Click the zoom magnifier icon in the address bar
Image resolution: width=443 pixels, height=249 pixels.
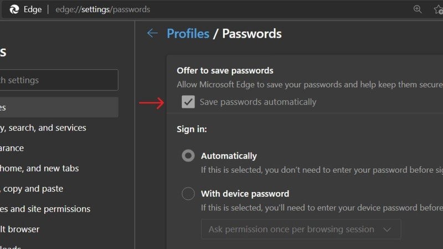pos(418,9)
